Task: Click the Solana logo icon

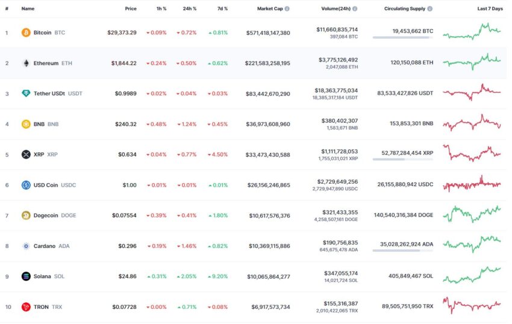Action: pyautogui.click(x=26, y=276)
